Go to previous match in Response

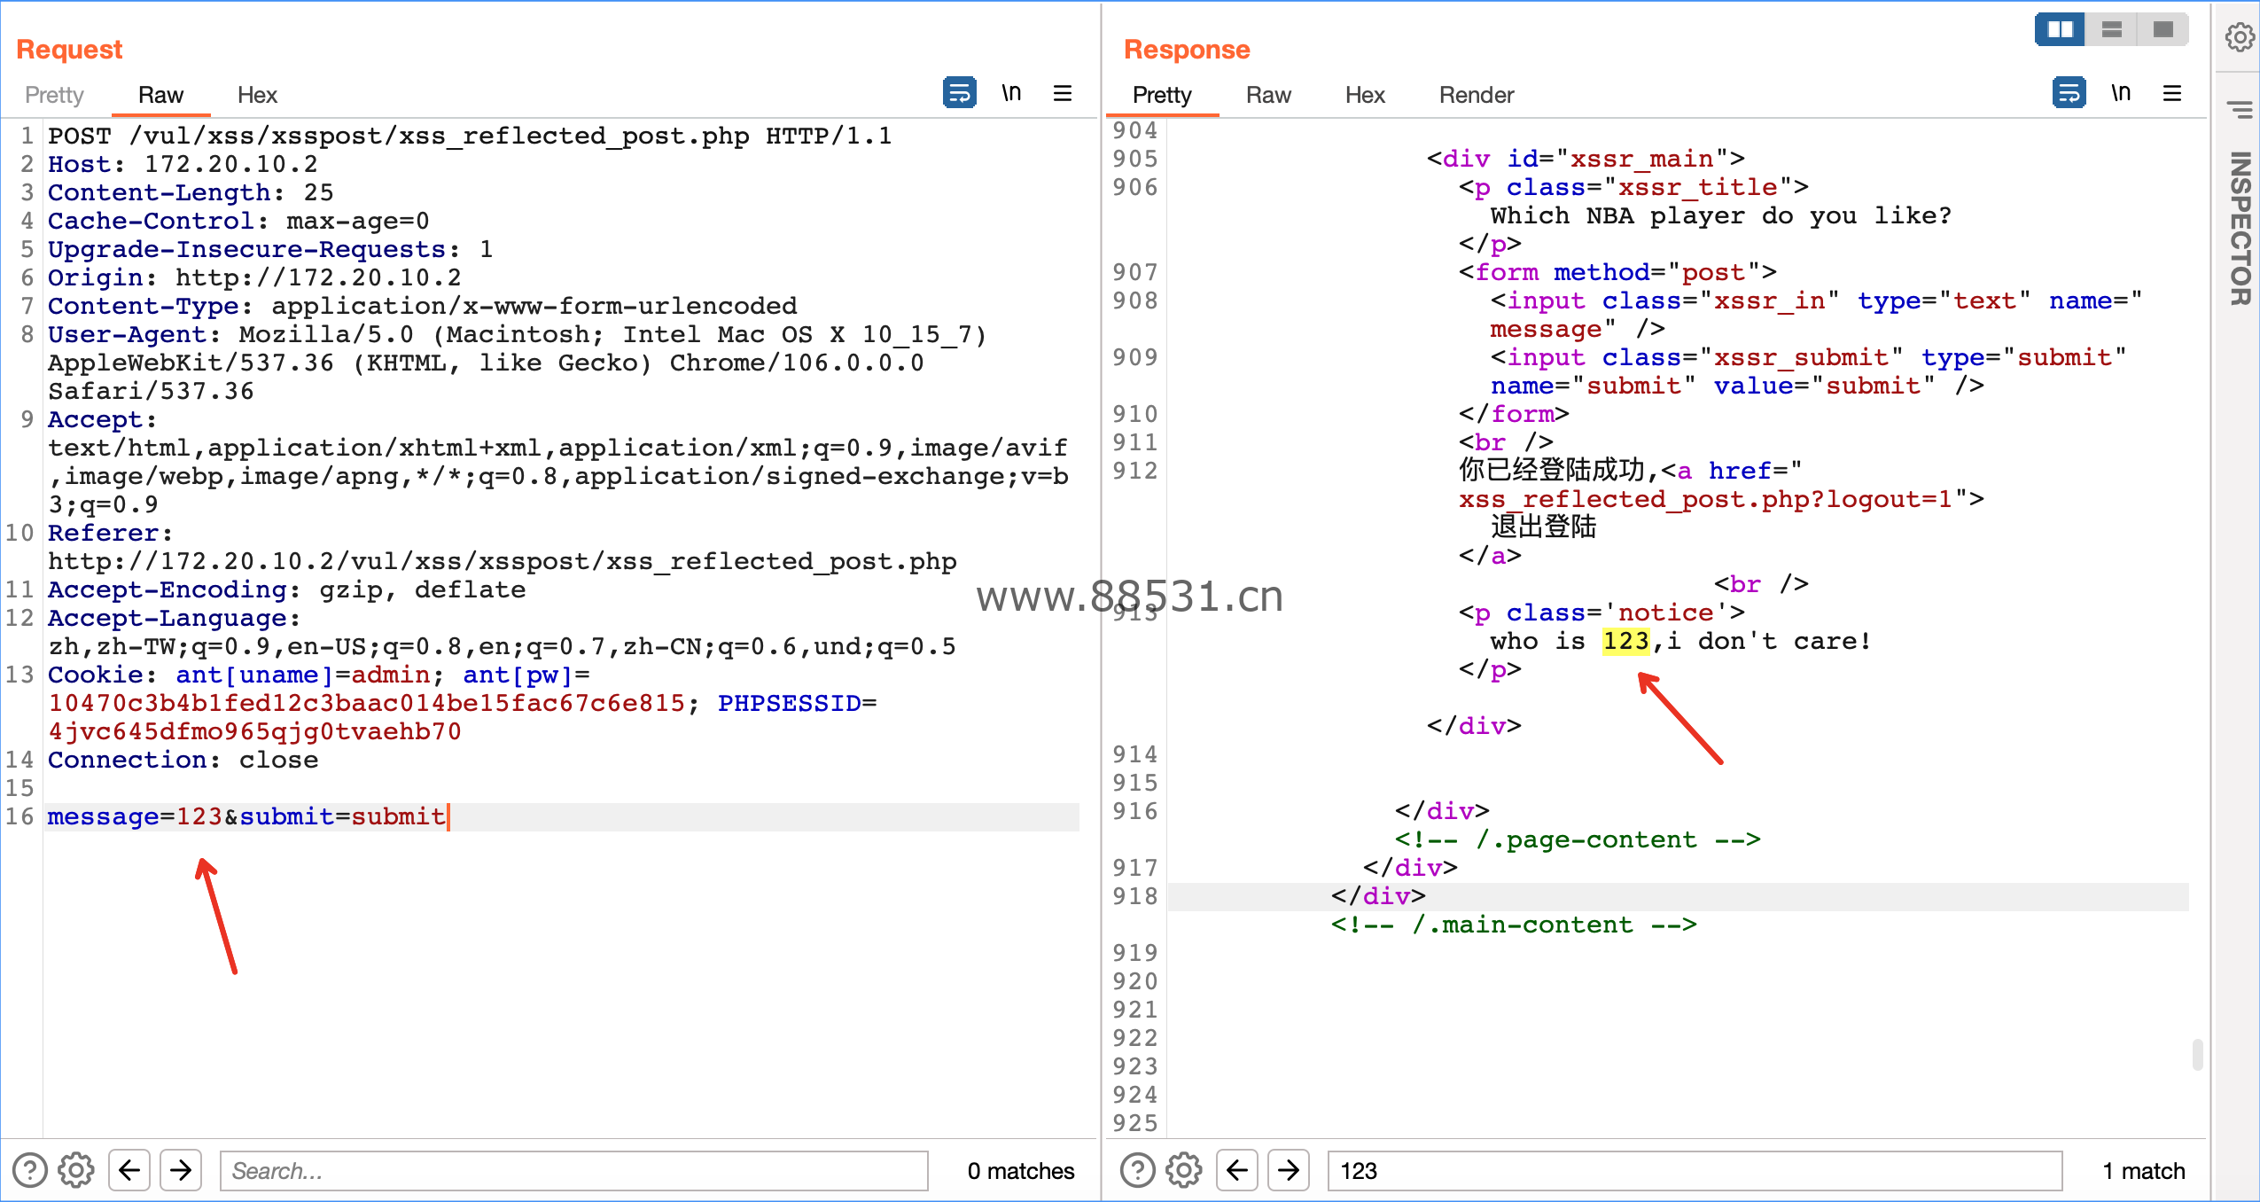click(x=1237, y=1170)
